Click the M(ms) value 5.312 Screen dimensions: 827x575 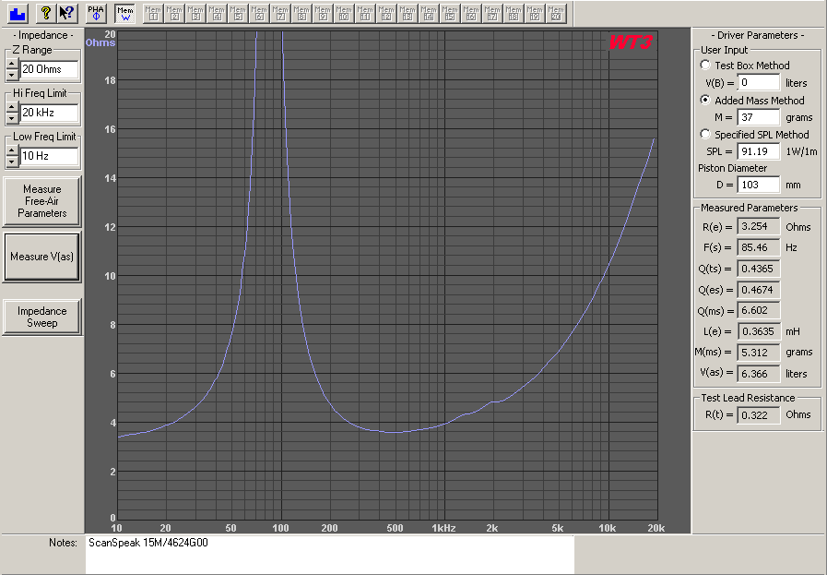(x=759, y=353)
